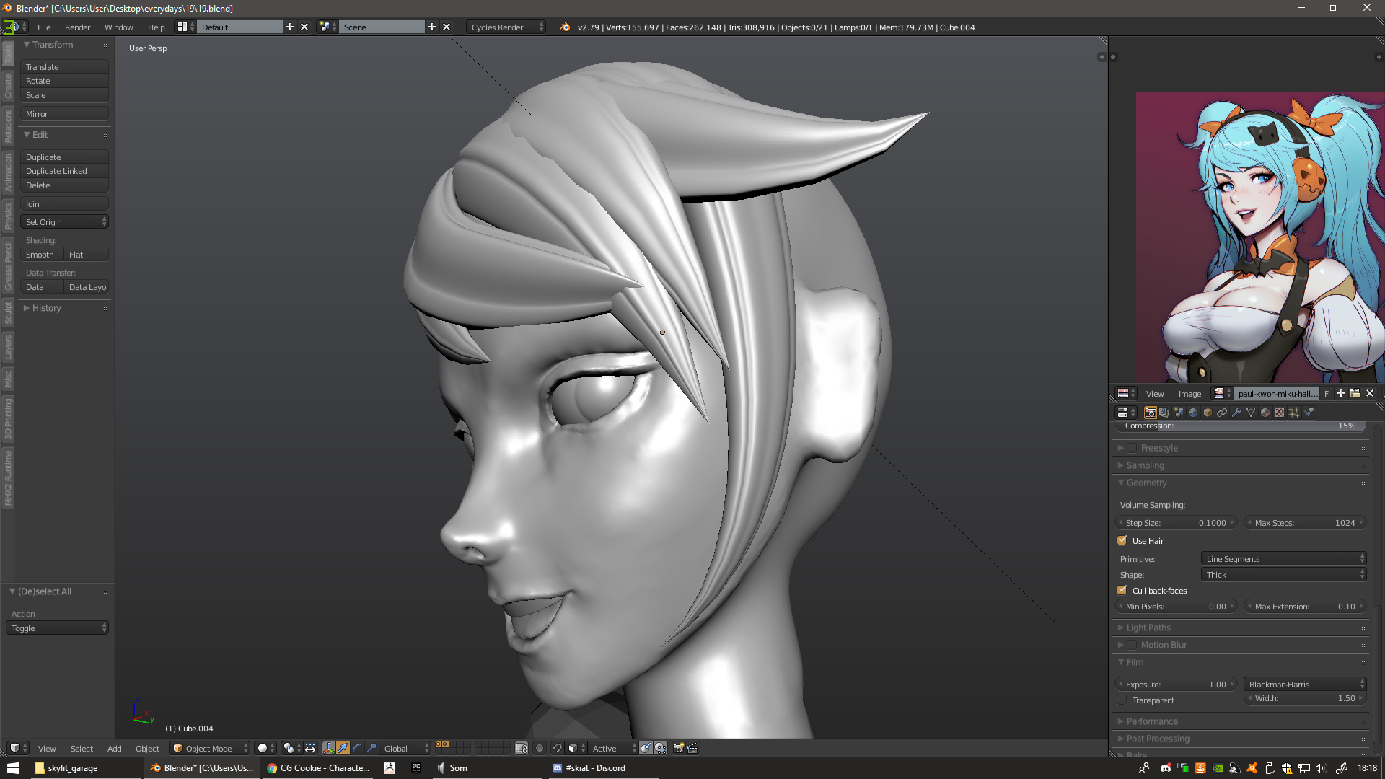Open the Texture properties tab

(x=1280, y=413)
